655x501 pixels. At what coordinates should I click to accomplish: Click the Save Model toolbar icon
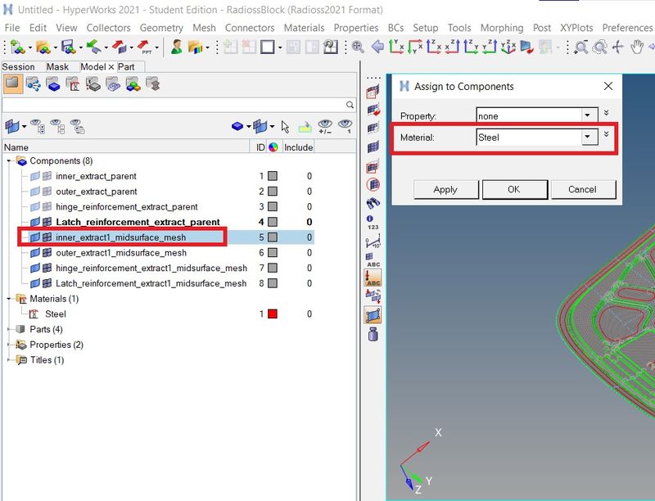pos(68,47)
